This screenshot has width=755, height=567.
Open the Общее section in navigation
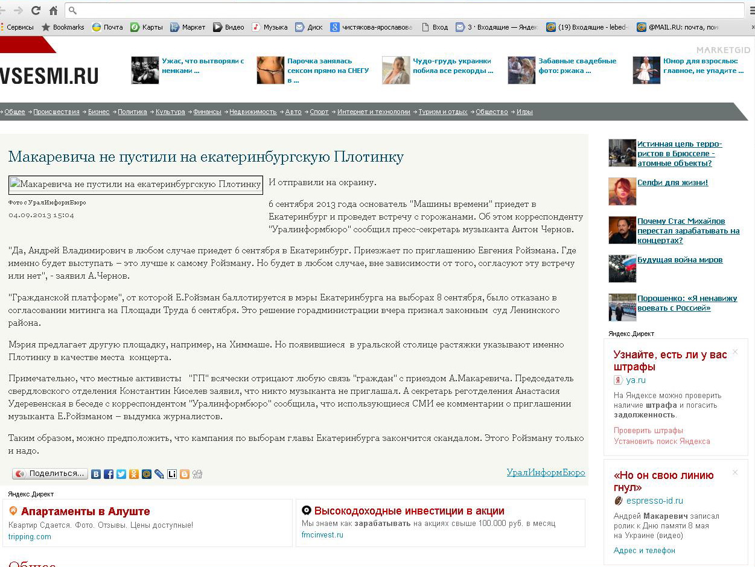(14, 112)
